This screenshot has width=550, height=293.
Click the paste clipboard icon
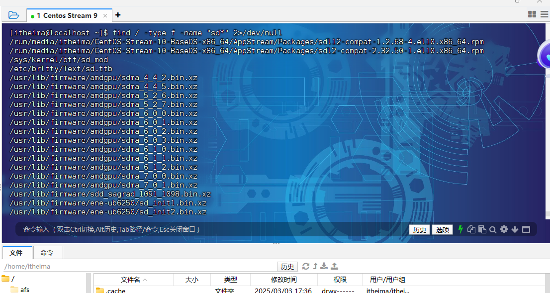(482, 229)
